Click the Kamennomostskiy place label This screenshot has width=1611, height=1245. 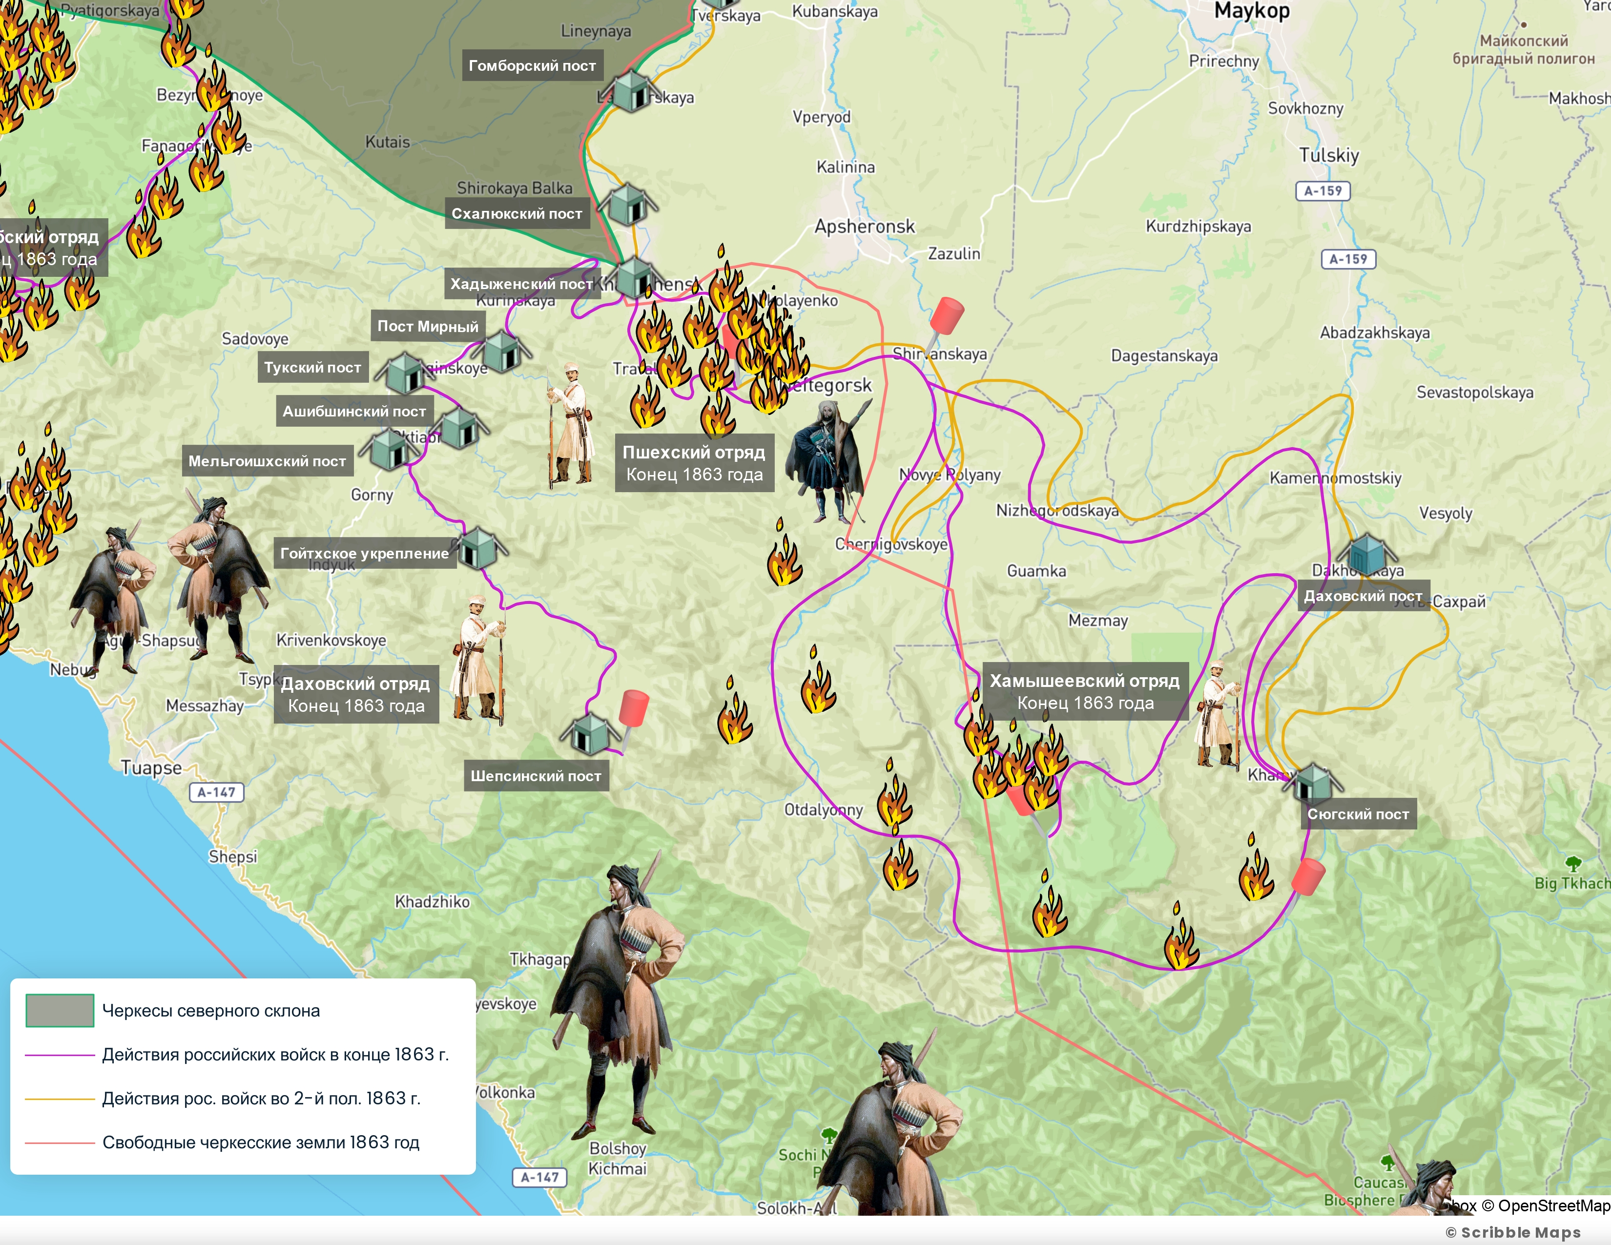coord(1335,478)
